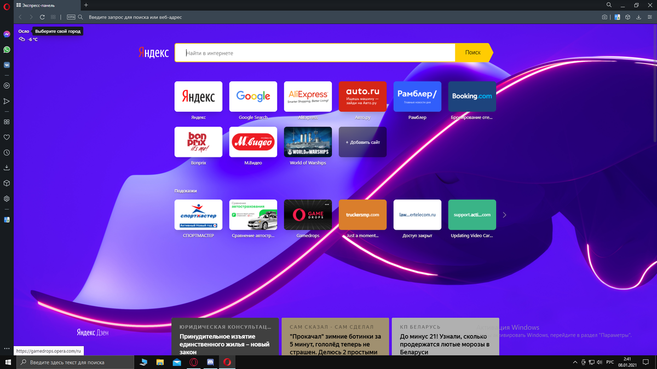This screenshot has height=369, width=657.
Task: Open settings gear icon in sidebar
Action: click(x=7, y=198)
